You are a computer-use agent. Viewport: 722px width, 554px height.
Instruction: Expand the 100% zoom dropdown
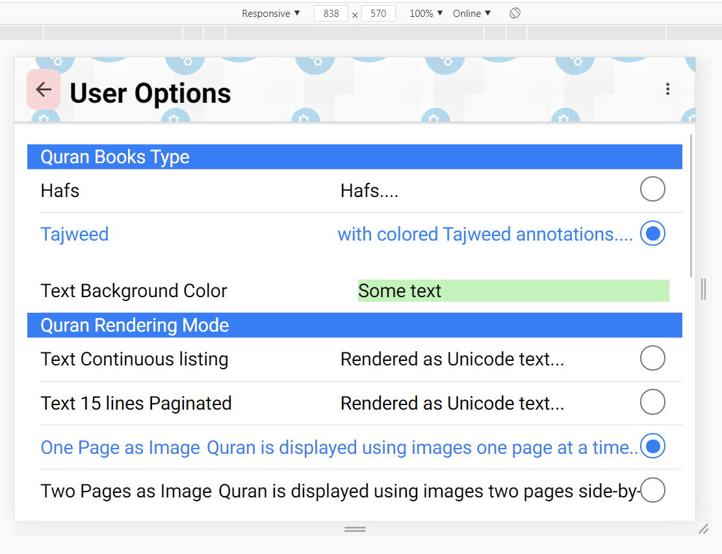point(426,13)
